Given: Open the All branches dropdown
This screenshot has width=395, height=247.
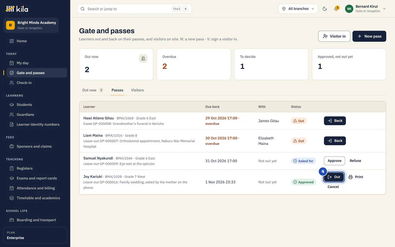Looking at the screenshot, I should pyautogui.click(x=298, y=9).
